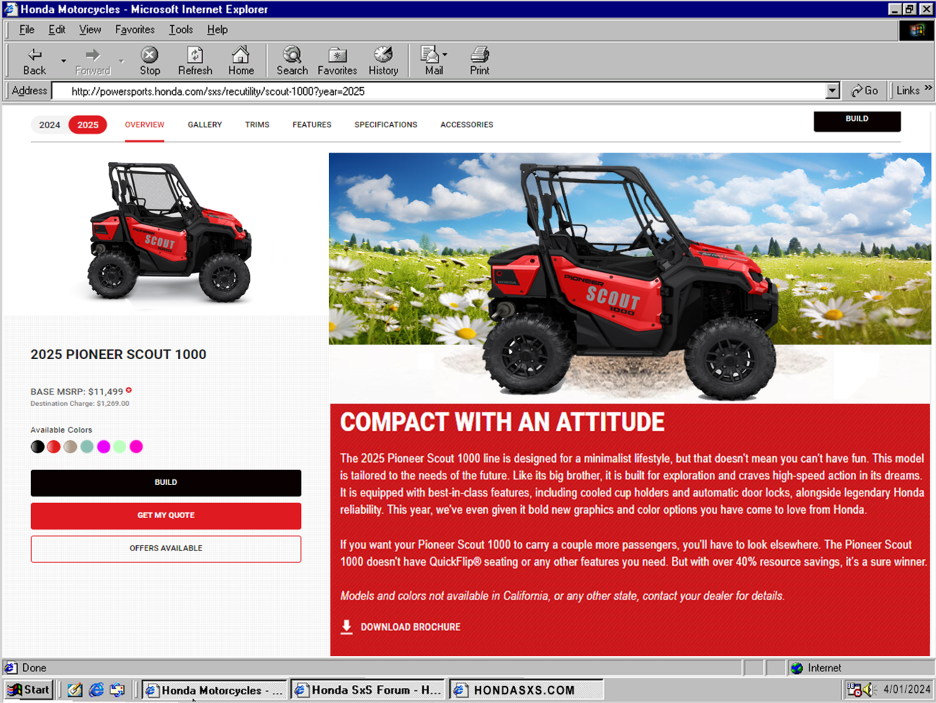
Task: Open the Edit menu
Action: click(57, 30)
